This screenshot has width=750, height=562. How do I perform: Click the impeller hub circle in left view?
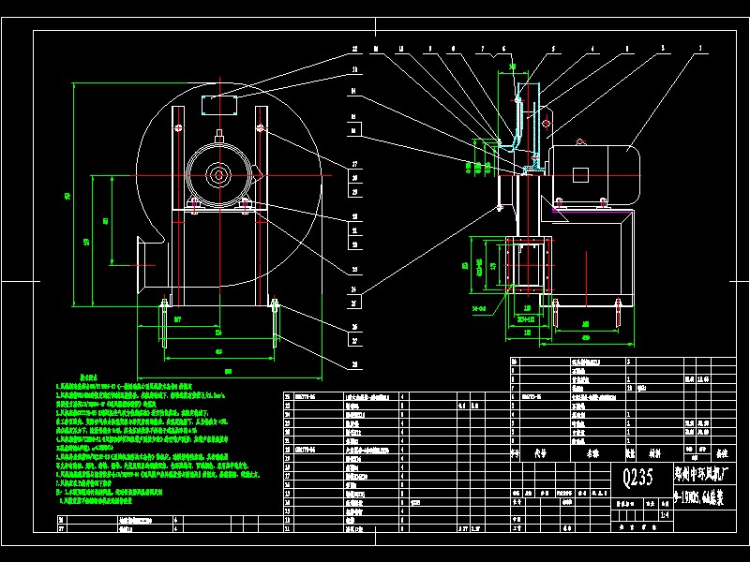[218, 173]
